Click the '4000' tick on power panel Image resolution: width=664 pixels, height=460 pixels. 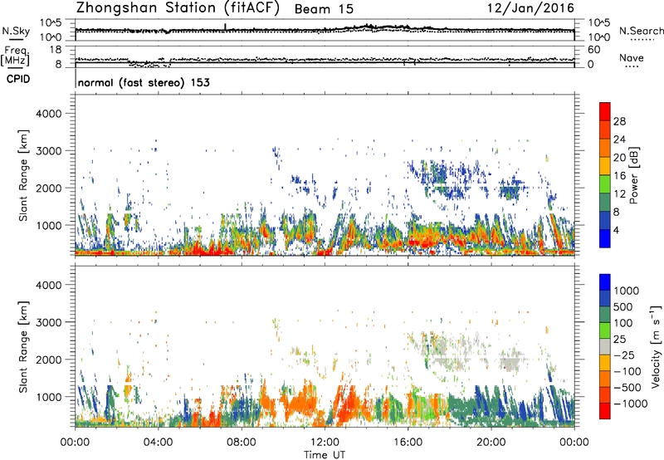pos(48,114)
